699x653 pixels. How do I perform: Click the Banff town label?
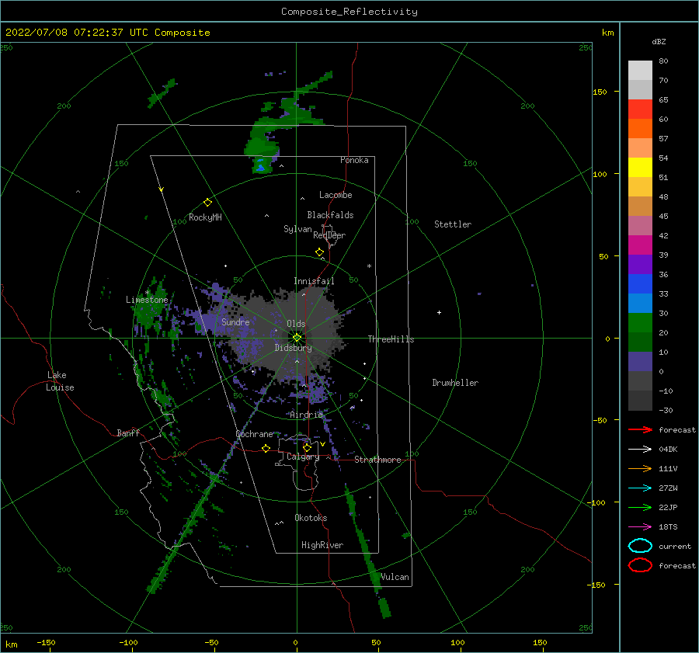click(128, 432)
